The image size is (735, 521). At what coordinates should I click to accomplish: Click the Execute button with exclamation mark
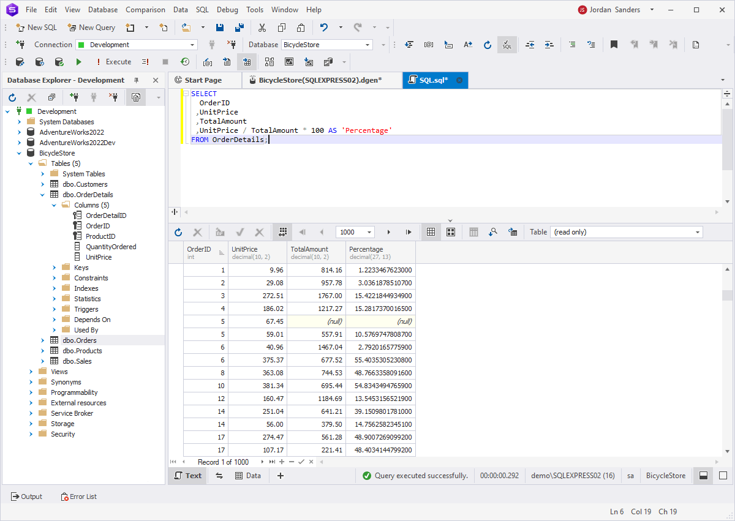click(x=114, y=62)
